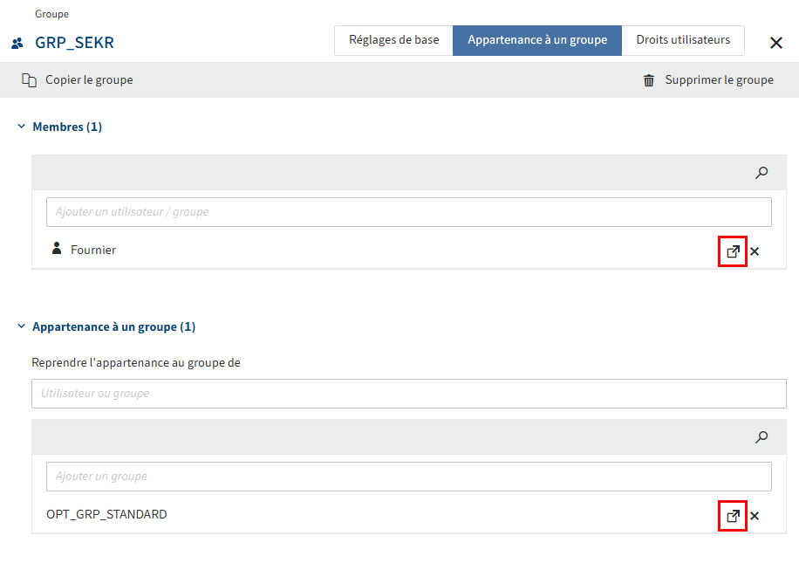
Task: Switch to the Réglages de base tab
Action: (393, 40)
